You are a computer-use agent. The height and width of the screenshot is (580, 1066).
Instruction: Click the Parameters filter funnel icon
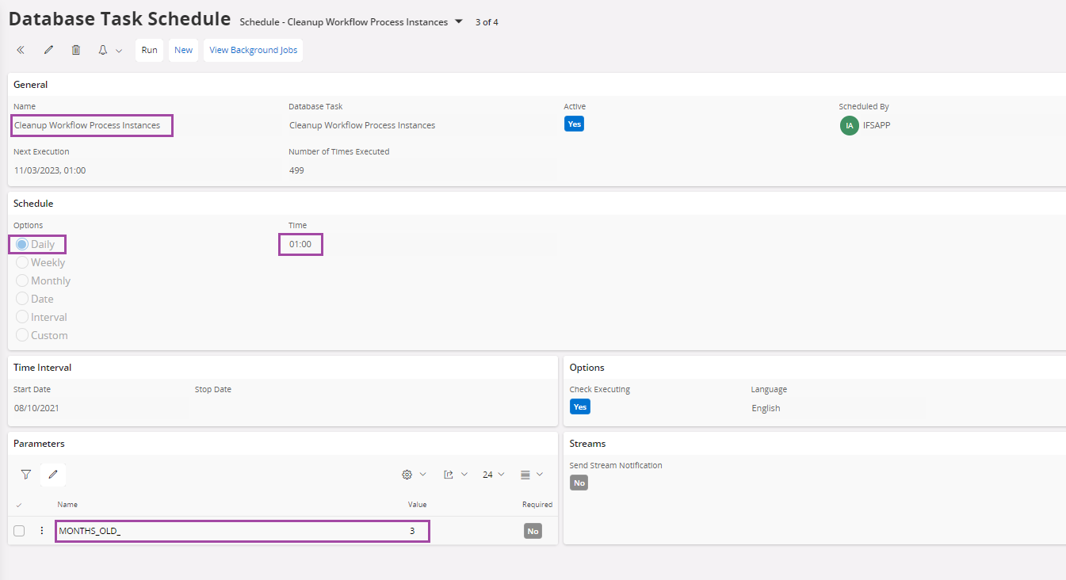(x=26, y=475)
